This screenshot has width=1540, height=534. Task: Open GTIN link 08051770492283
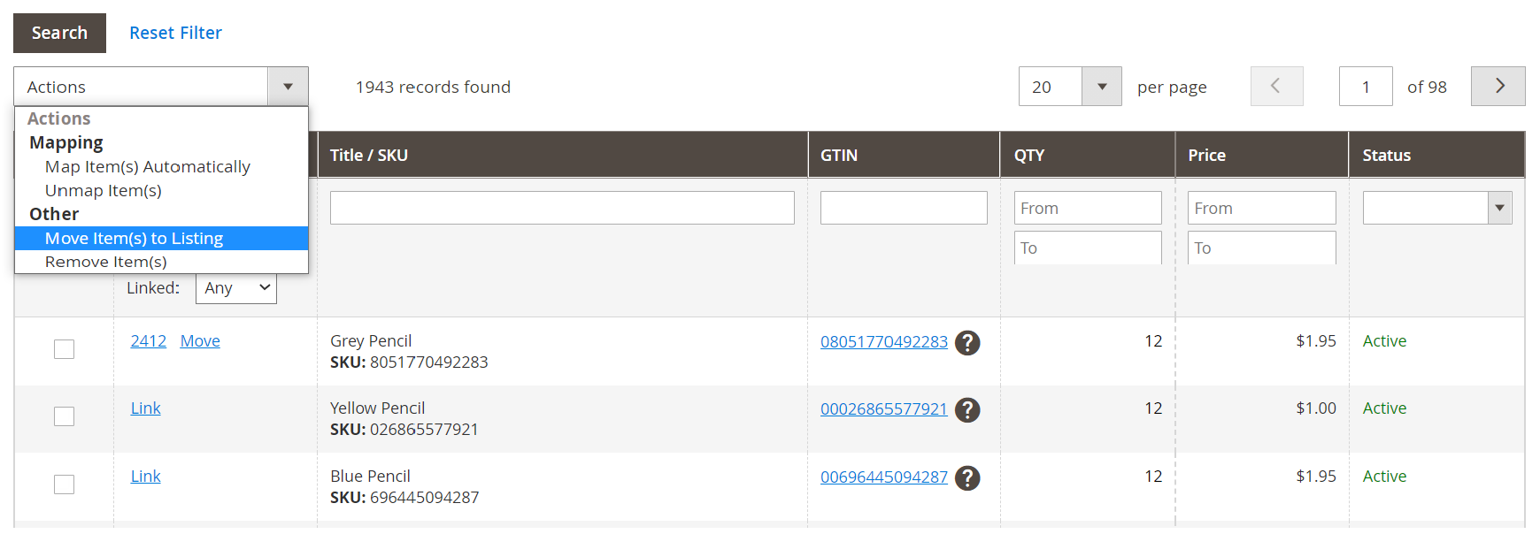[x=883, y=342]
